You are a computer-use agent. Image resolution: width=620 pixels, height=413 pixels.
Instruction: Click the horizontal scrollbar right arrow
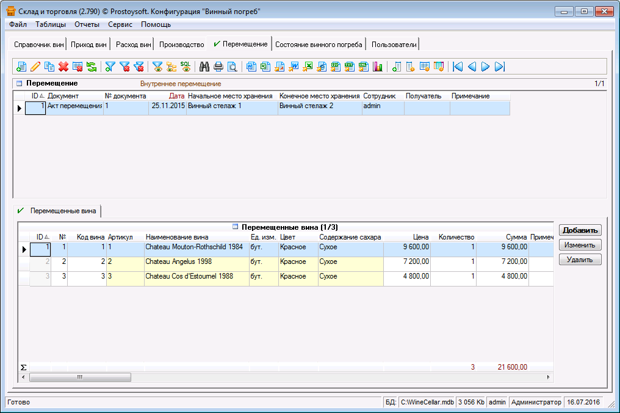coord(549,378)
